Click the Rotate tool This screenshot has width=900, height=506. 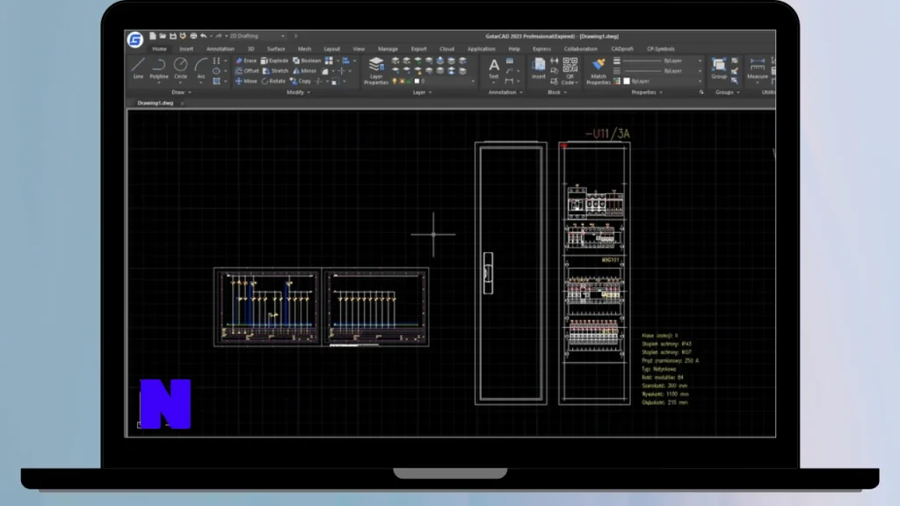pyautogui.click(x=273, y=81)
